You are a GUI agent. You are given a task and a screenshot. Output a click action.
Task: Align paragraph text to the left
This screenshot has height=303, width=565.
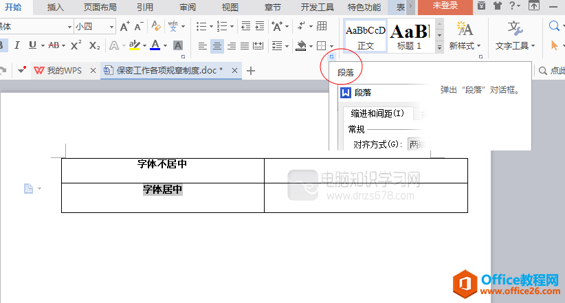point(203,46)
